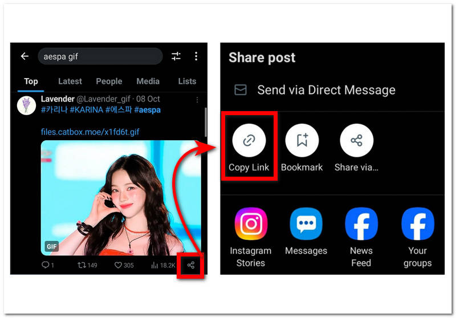Open the post's three-dot menu
This screenshot has width=456, height=318.
click(197, 100)
